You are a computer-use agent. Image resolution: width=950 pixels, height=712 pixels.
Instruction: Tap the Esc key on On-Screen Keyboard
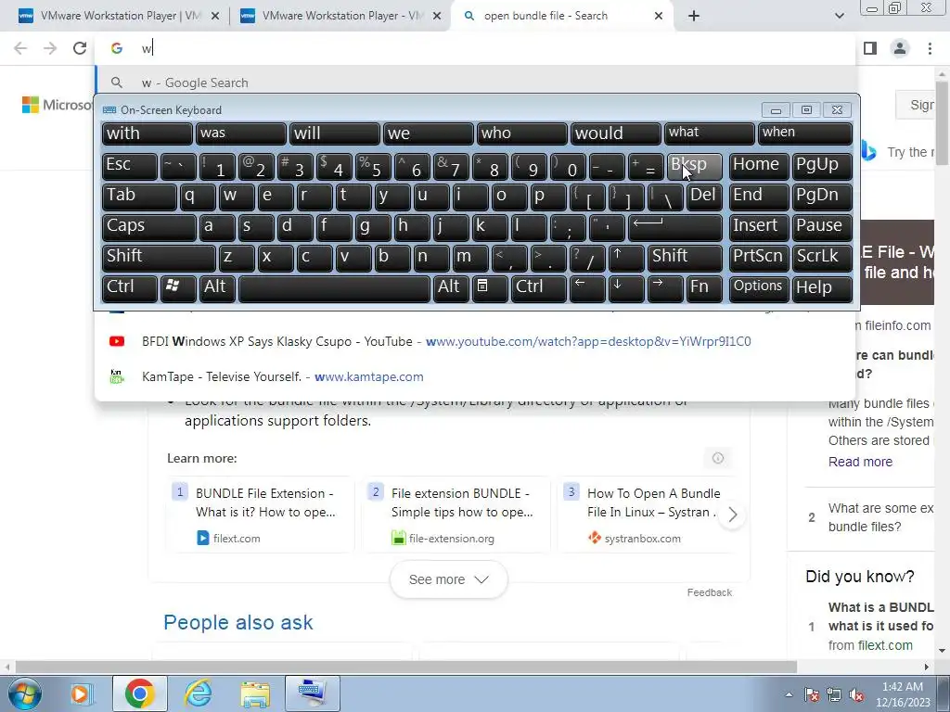tap(130, 166)
